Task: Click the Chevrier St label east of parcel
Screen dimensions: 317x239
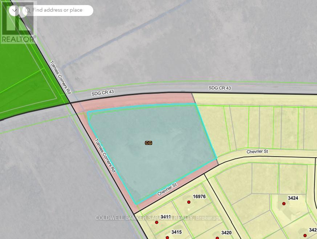Action: pyautogui.click(x=257, y=151)
